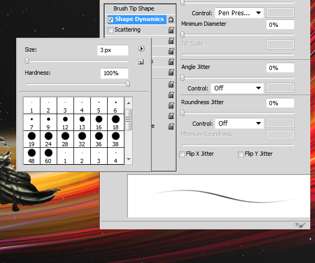Open the Angle Jitter Control dropdown

click(x=237, y=88)
